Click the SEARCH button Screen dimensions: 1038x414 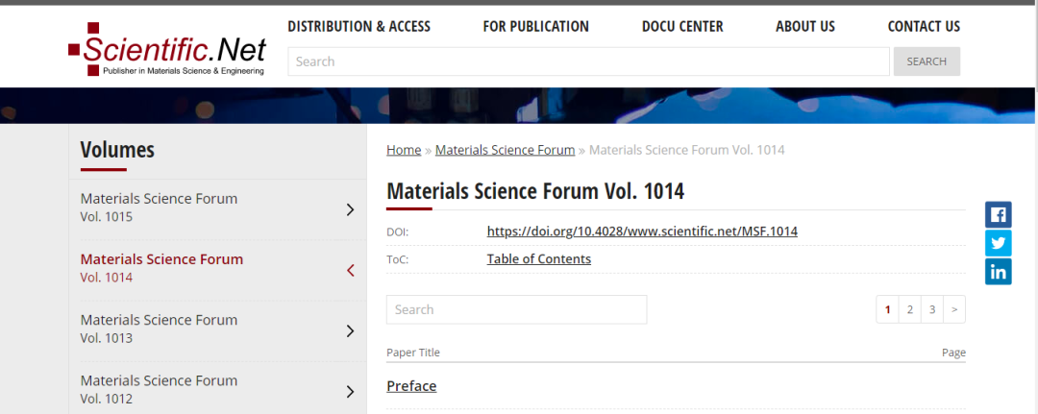(927, 61)
